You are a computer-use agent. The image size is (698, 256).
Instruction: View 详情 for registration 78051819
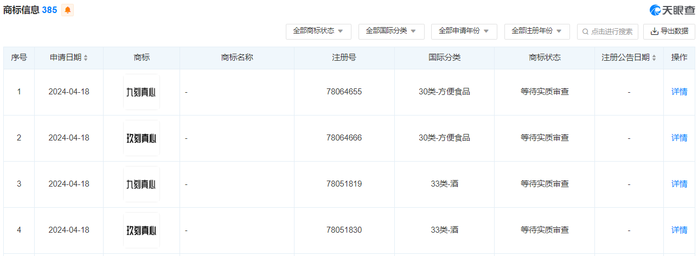(679, 184)
